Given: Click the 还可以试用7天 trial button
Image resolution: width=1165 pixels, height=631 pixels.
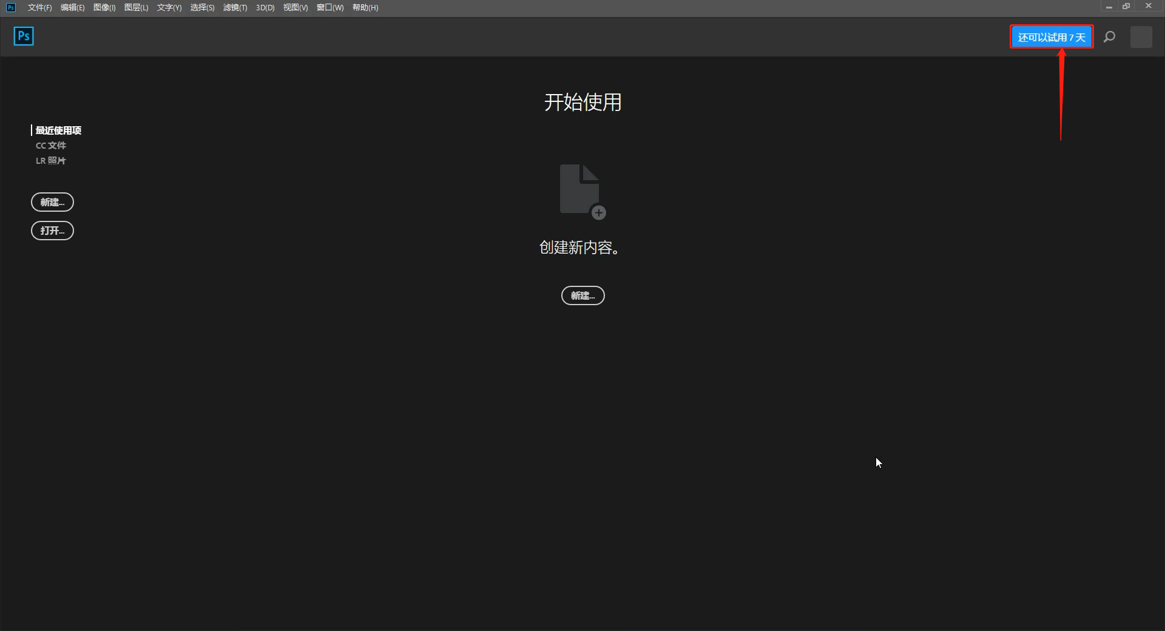Looking at the screenshot, I should click(x=1052, y=37).
